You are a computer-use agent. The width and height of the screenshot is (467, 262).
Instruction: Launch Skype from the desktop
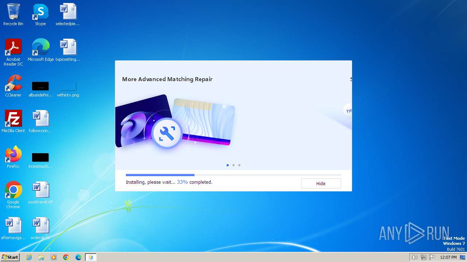[40, 15]
